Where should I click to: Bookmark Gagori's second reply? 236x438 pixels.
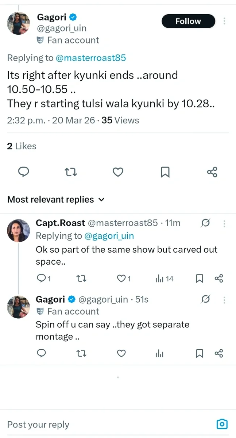(x=199, y=353)
